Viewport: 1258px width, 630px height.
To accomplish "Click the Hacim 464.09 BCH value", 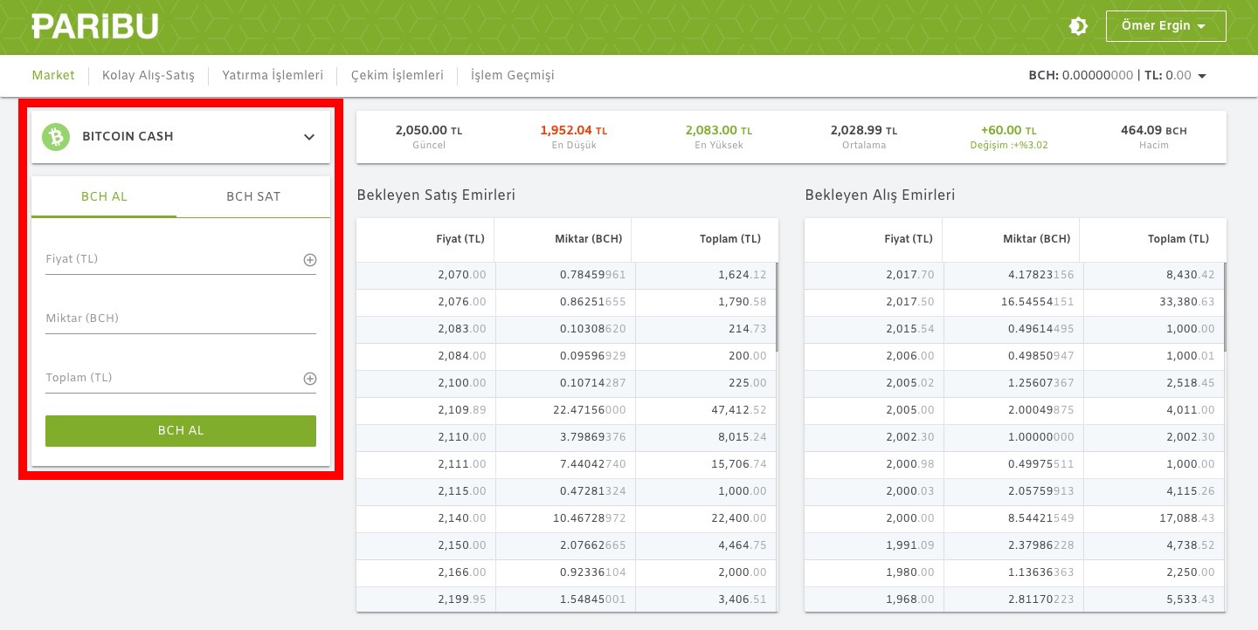I will pos(1154,131).
